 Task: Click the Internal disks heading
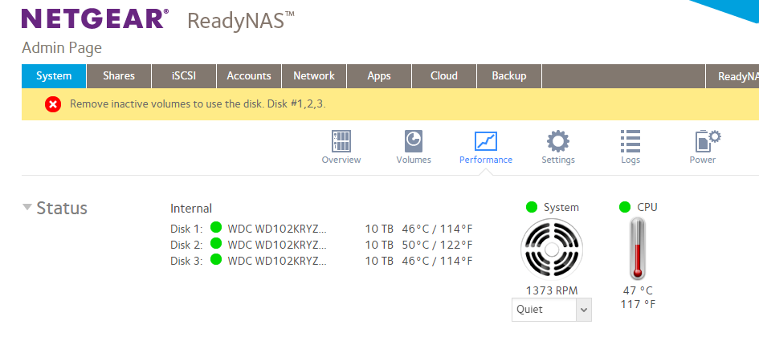[x=191, y=209]
